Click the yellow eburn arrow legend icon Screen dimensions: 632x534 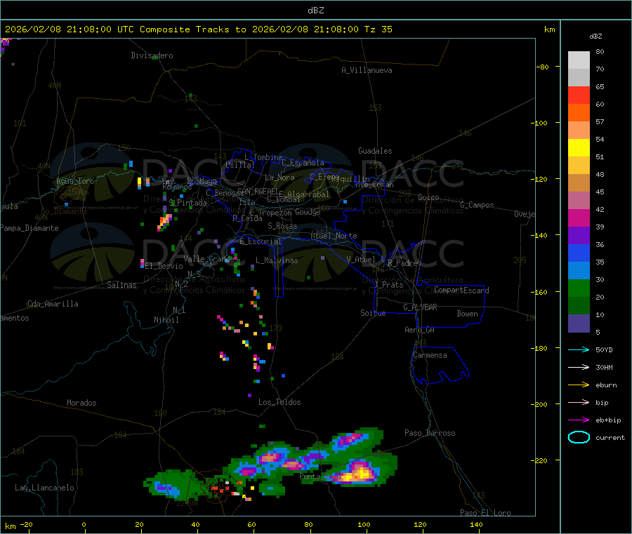coord(579,385)
